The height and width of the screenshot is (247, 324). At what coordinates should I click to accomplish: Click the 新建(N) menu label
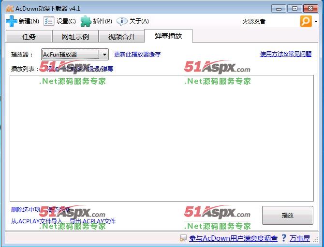(x=29, y=21)
